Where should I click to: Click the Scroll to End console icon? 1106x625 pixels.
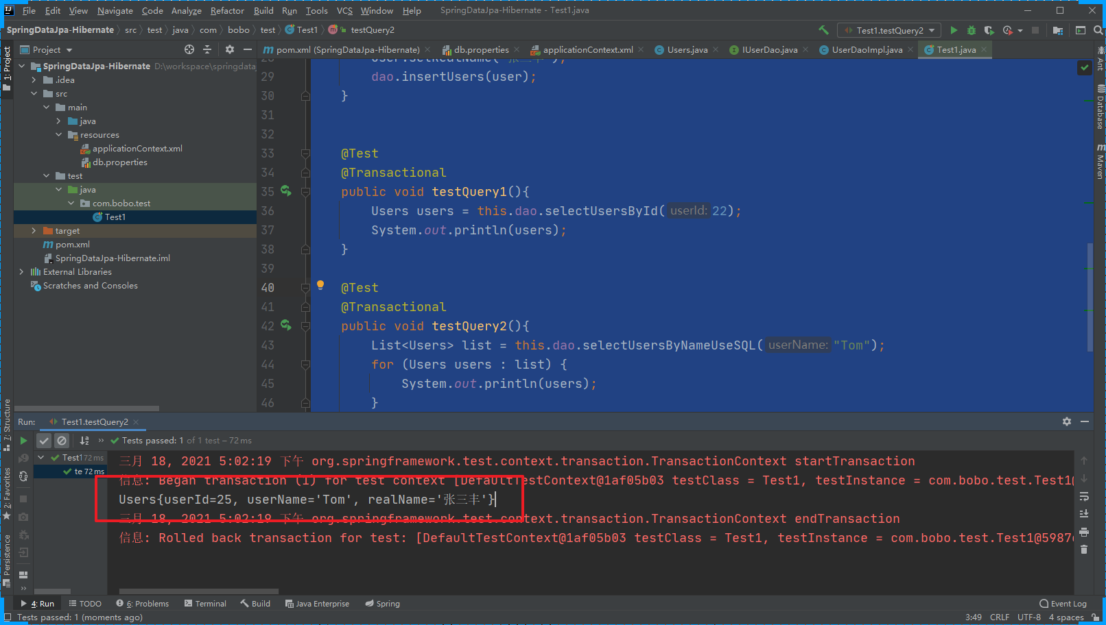tap(1084, 513)
